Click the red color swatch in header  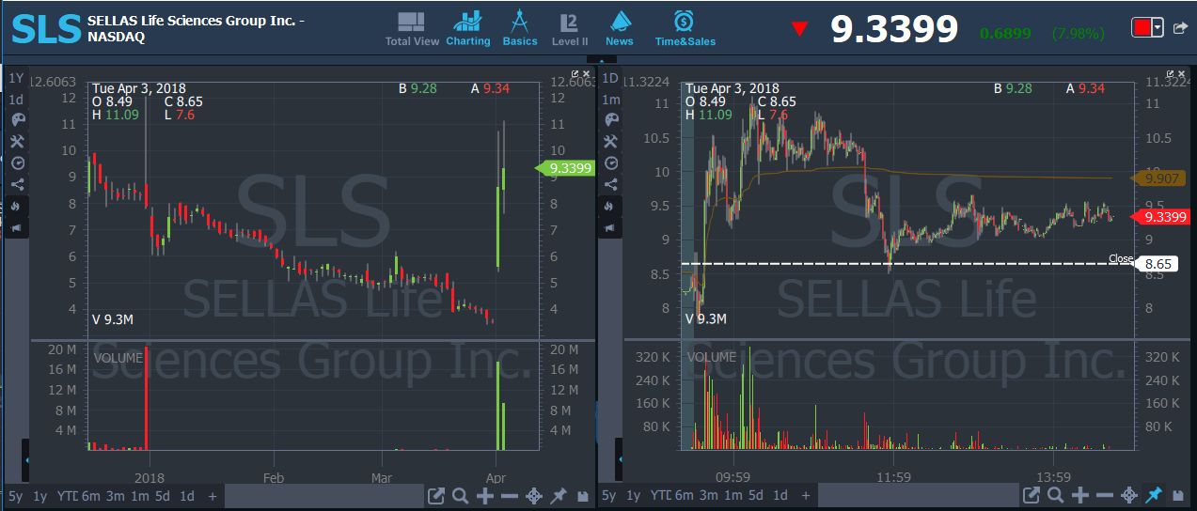1142,28
